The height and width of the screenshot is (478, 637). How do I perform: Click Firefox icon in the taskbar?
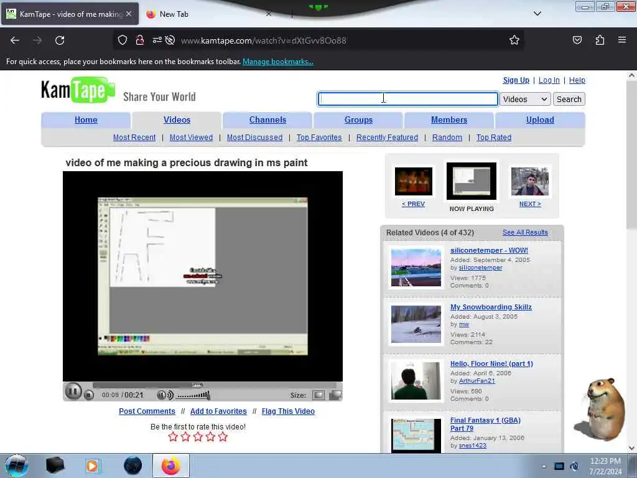pyautogui.click(x=171, y=466)
